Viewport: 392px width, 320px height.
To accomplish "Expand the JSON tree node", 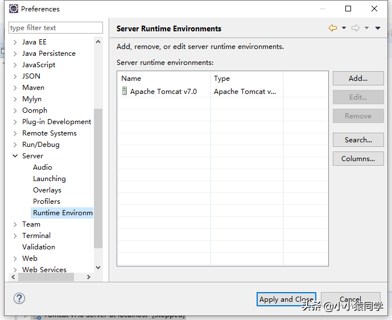I will [15, 76].
